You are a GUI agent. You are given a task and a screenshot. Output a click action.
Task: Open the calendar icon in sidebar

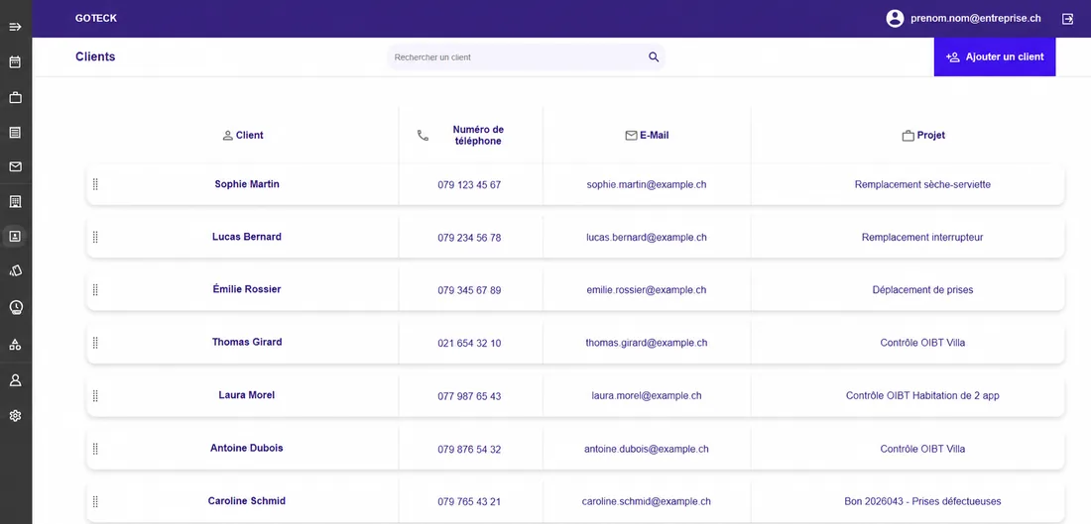click(x=15, y=62)
